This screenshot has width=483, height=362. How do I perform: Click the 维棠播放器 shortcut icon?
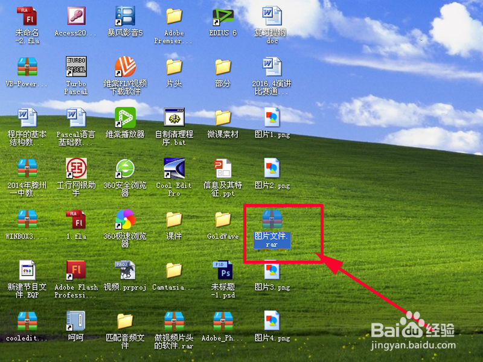pos(125,118)
